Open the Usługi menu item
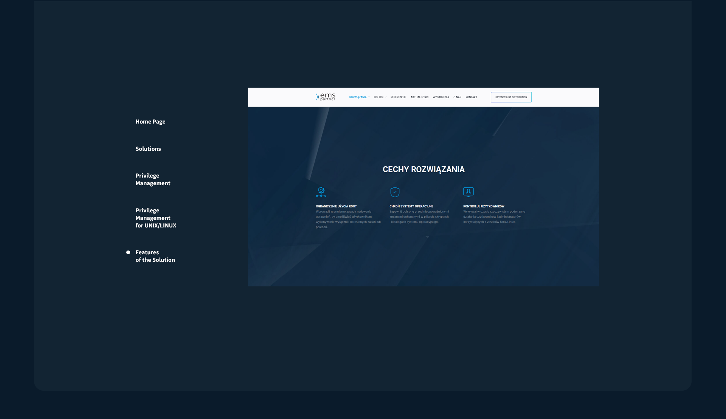This screenshot has width=726, height=419. [379, 97]
